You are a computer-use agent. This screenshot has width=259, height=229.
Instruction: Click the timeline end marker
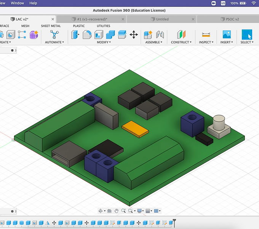pos(174,223)
